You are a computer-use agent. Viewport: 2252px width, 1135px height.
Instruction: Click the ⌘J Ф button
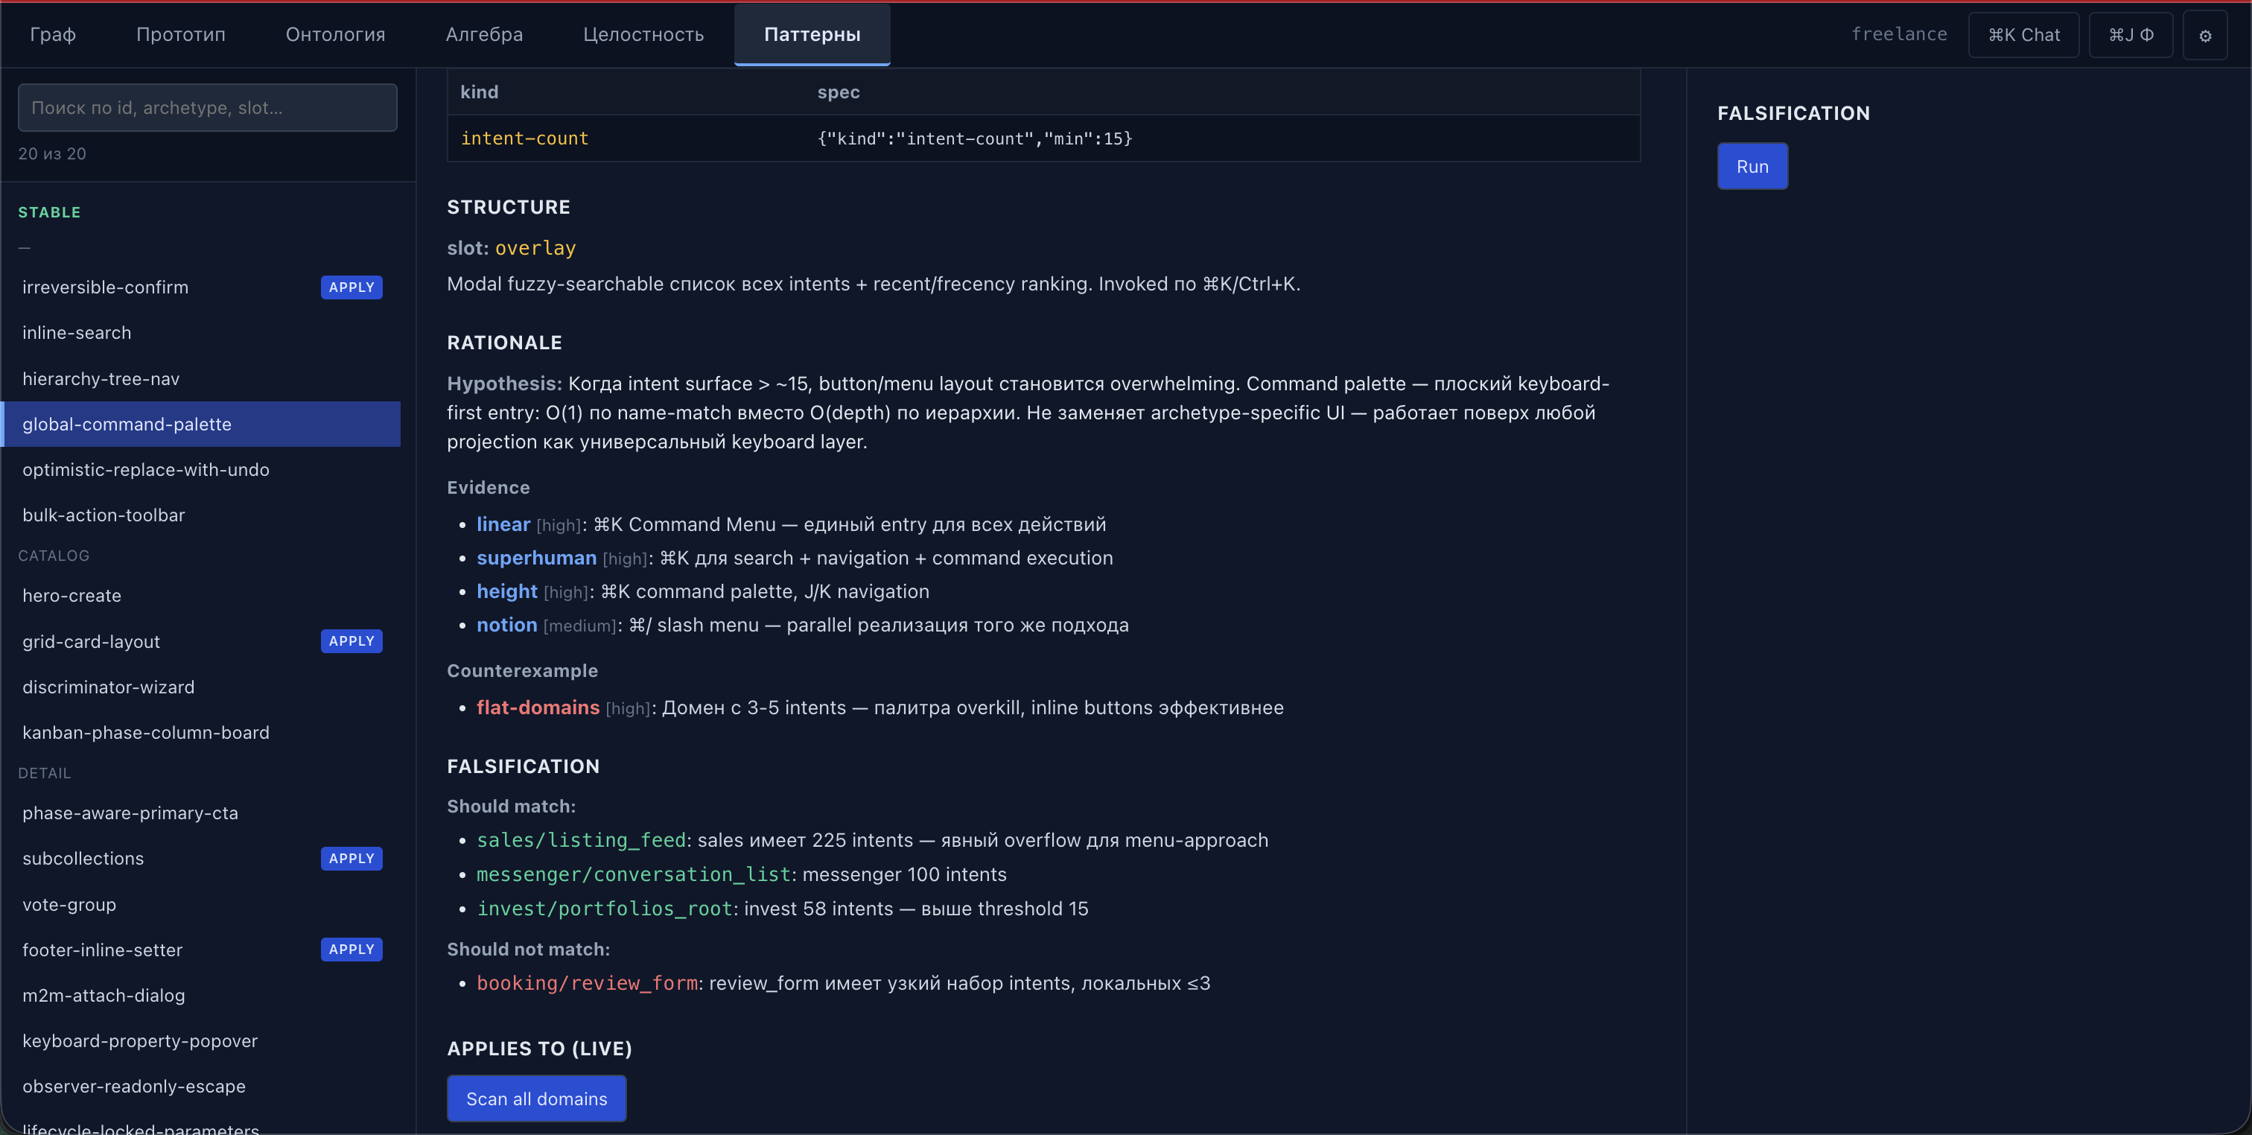[x=2131, y=35]
